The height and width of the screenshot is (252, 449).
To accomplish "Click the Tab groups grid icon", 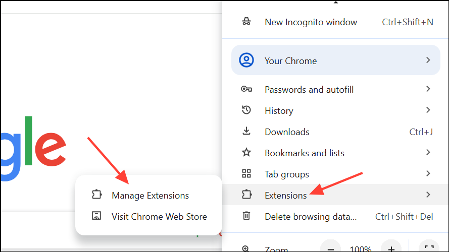I will pos(246,174).
